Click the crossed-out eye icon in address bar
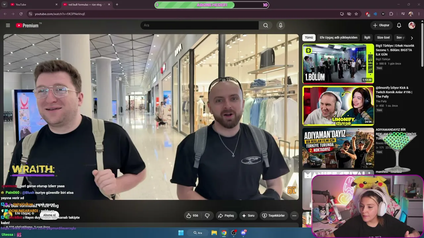Viewport: 424px width, 238px height. click(x=349, y=14)
